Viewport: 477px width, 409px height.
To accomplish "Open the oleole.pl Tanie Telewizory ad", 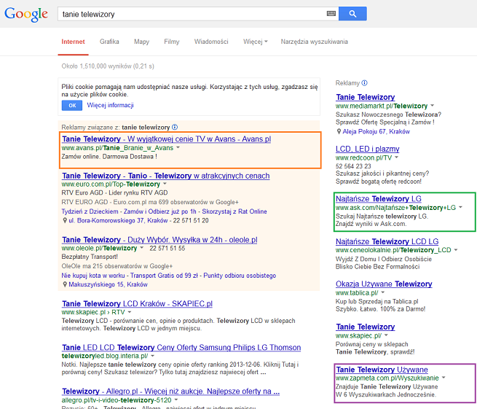I will [159, 240].
